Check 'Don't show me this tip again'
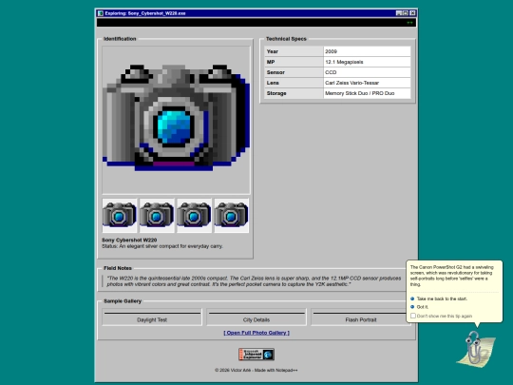Image resolution: width=513 pixels, height=385 pixels. point(413,316)
